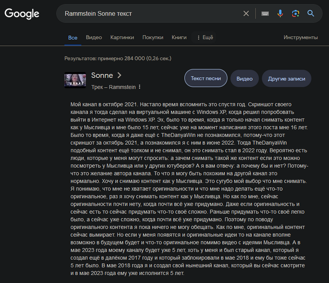Click the last line 'и в мае 2023 года ему уже исполнится 5 лет.'
This screenshot has width=329, height=283.
click(x=127, y=273)
